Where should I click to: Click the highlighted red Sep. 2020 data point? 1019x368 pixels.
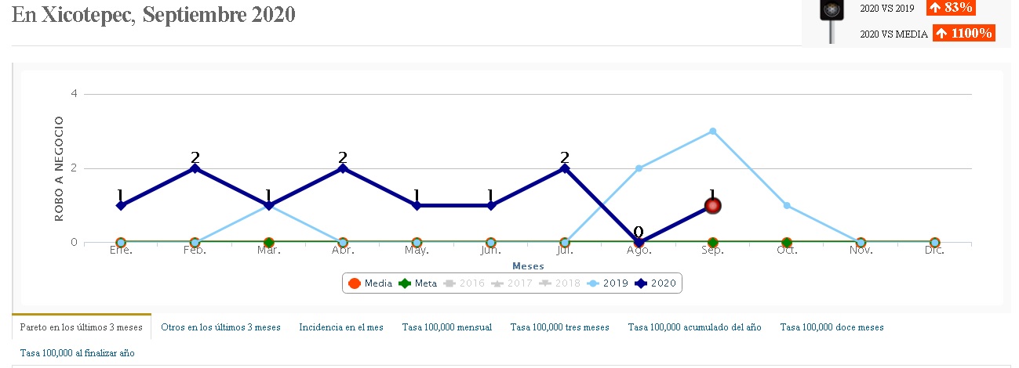[712, 206]
